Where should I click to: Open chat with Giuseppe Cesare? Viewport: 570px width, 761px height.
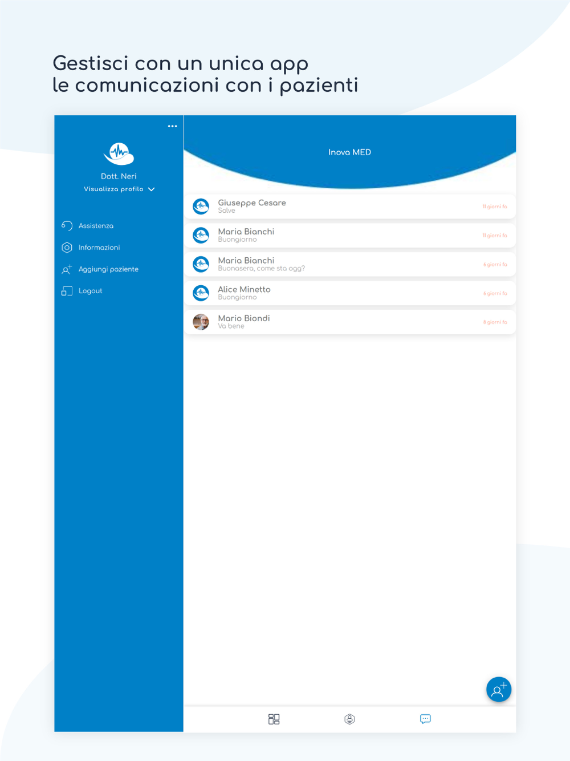click(350, 207)
